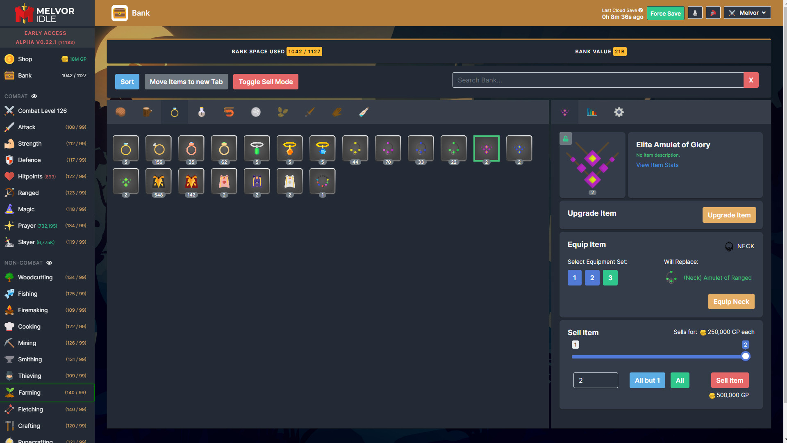This screenshot has height=443, width=787.
Task: Toggle the Non-Combat visibility eye icon
Action: (50, 263)
